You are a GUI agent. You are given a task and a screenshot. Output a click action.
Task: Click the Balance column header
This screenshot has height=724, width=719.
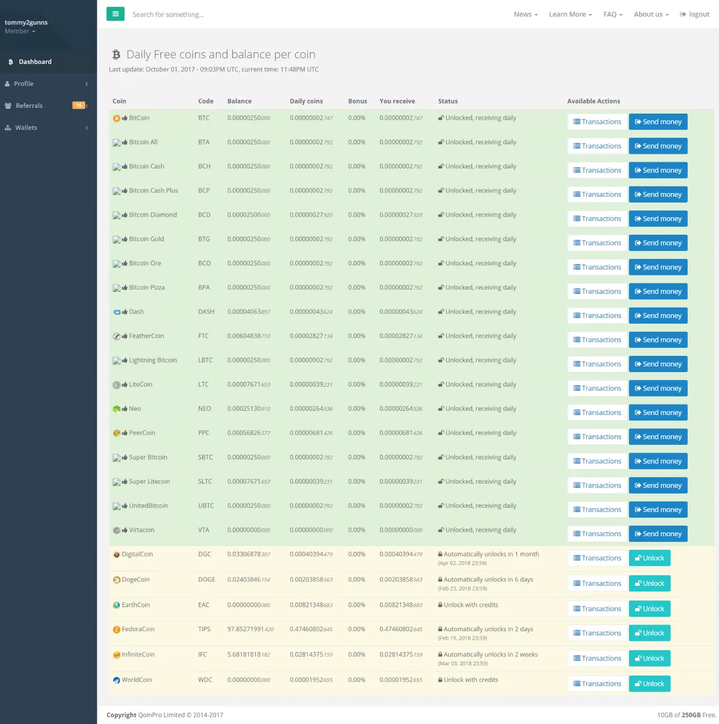click(x=239, y=101)
